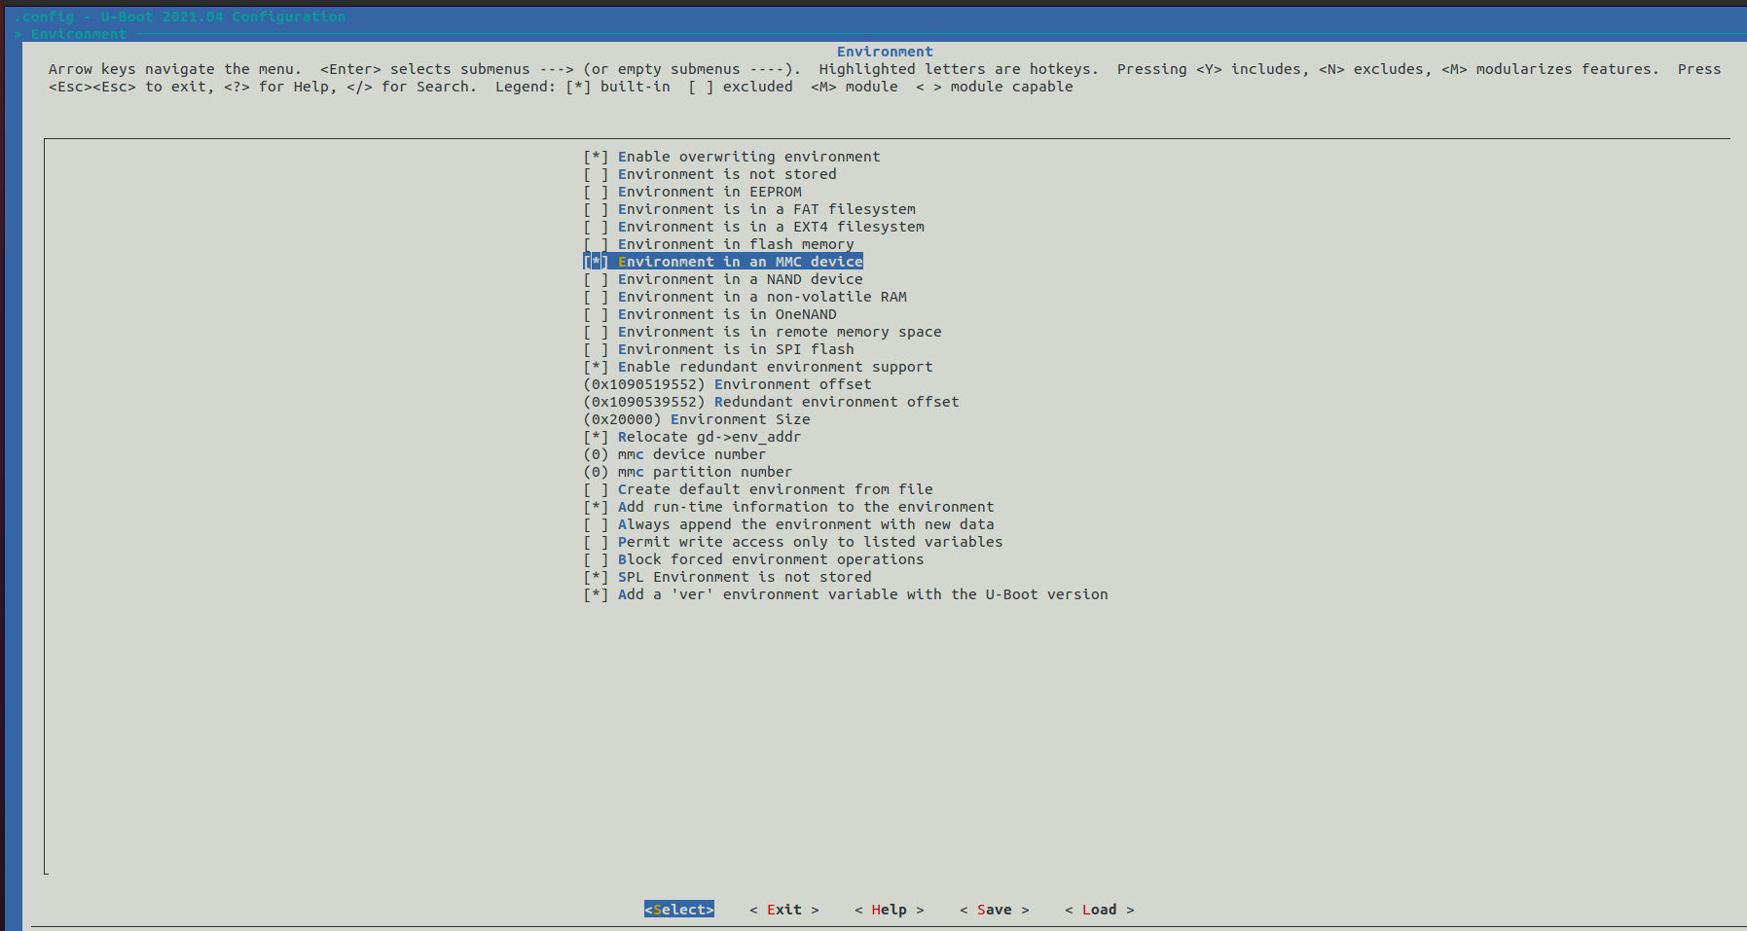Enable 'Permit write access only to listed variables'
The width and height of the screenshot is (1747, 931).
[793, 542]
